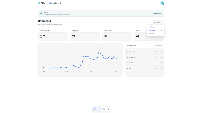The width and height of the screenshot is (202, 113).
Task: Select Last 30 days option
Action: [x=155, y=30]
